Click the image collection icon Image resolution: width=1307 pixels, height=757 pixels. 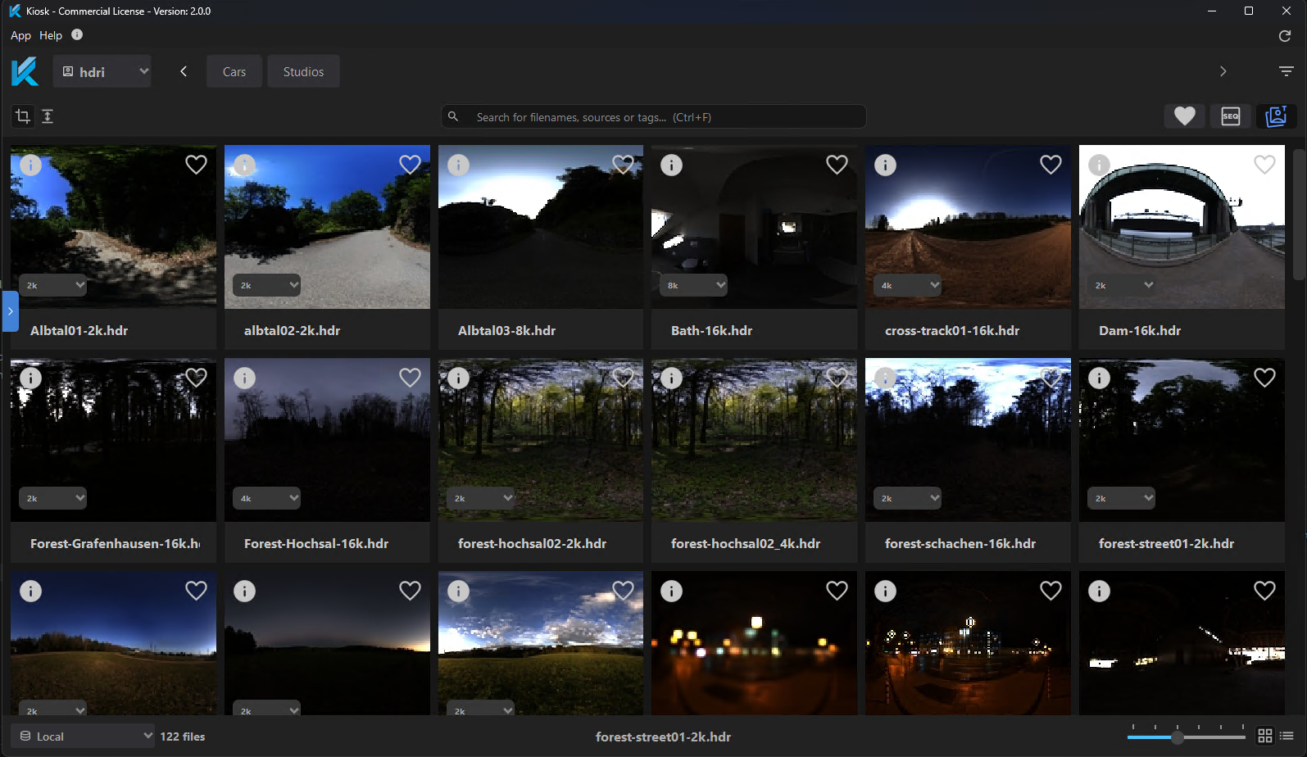click(1275, 116)
